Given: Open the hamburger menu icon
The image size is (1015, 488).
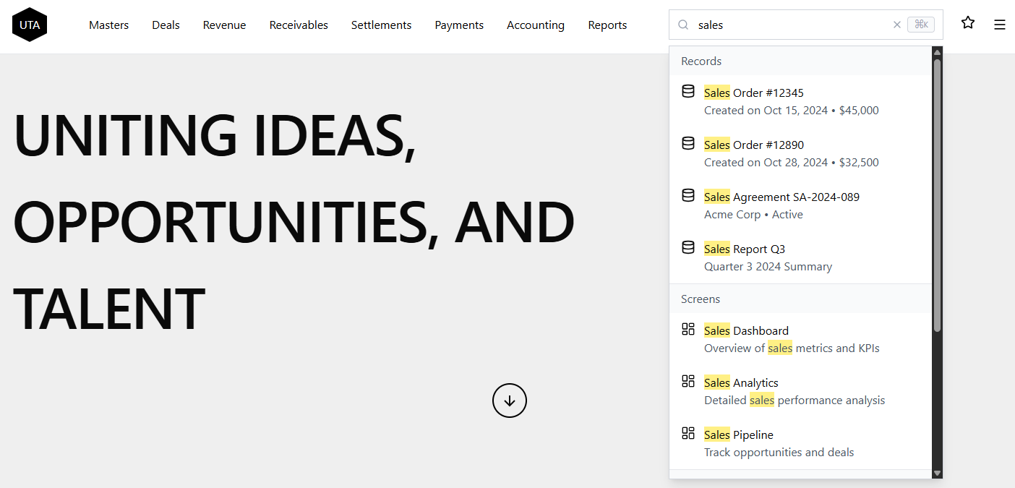Looking at the screenshot, I should (x=1000, y=24).
